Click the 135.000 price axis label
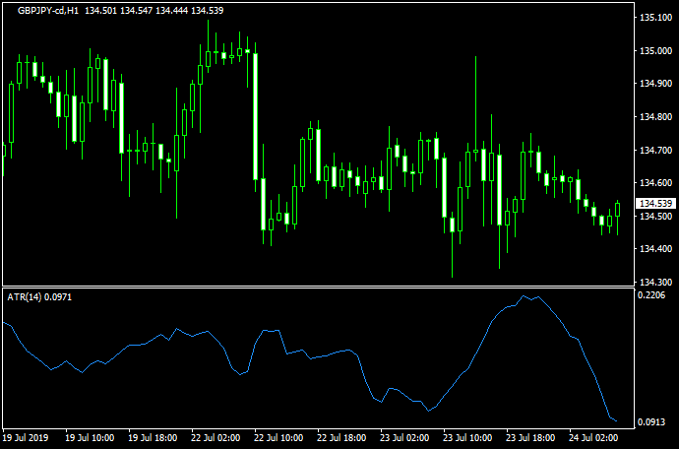The height and width of the screenshot is (449, 679). (654, 51)
